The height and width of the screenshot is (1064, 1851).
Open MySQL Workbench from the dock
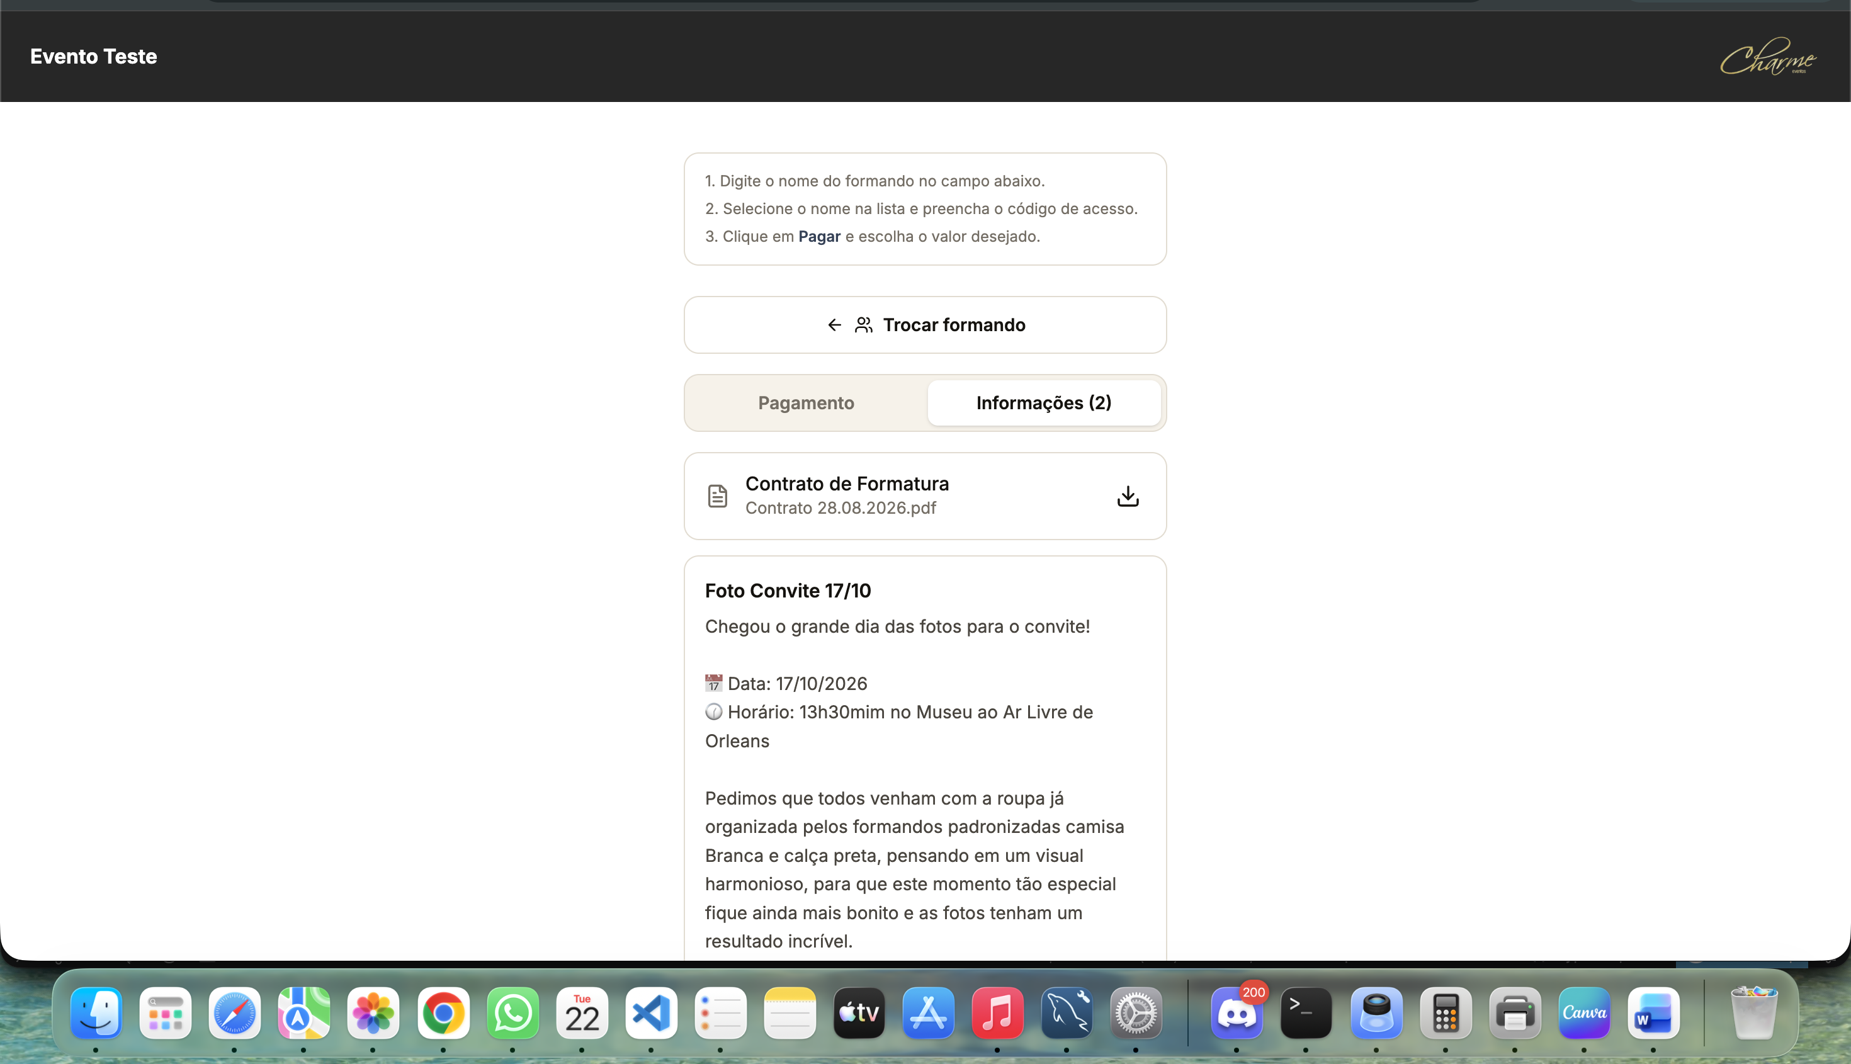[x=1067, y=1013]
